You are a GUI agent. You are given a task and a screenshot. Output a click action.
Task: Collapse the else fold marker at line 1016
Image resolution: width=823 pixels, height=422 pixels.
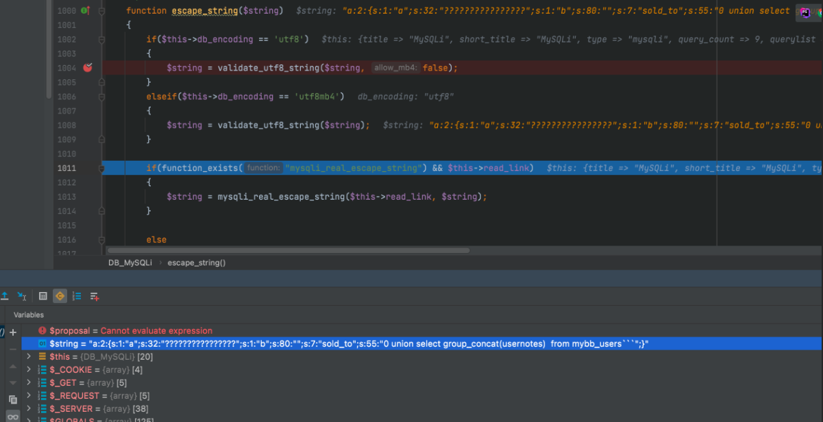[101, 239]
